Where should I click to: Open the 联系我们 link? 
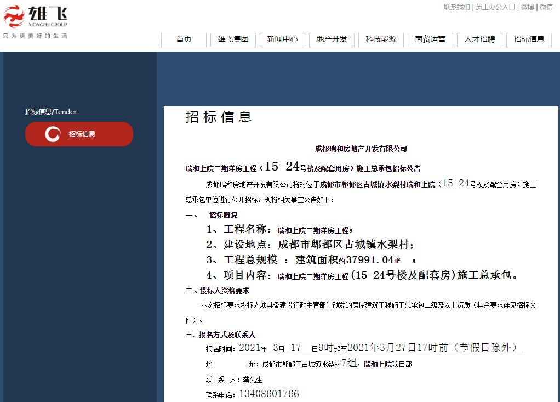(x=456, y=8)
